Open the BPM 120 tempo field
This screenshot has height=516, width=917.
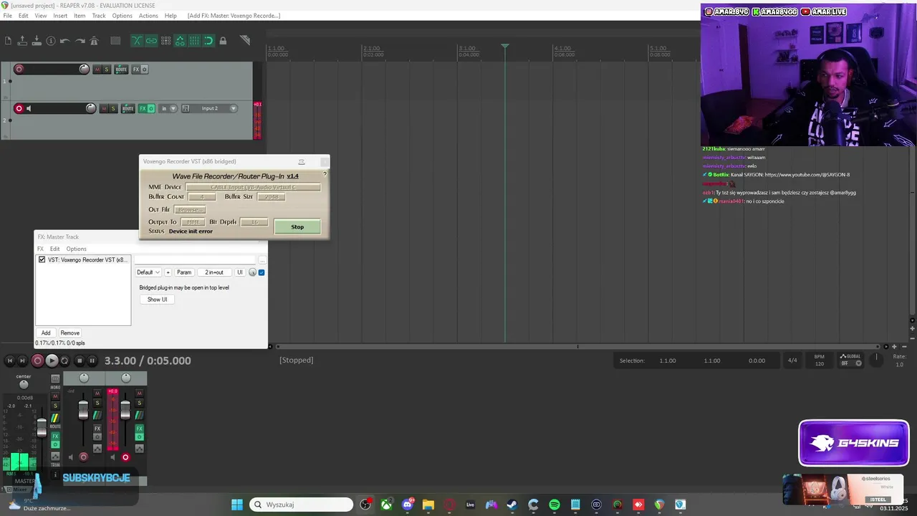[x=820, y=360]
